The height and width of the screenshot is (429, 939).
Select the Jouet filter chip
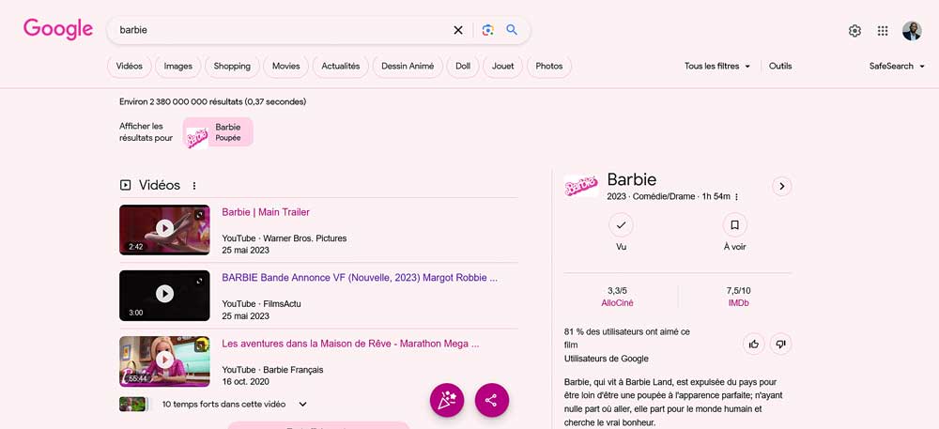tap(503, 67)
